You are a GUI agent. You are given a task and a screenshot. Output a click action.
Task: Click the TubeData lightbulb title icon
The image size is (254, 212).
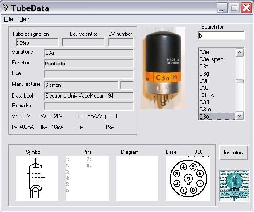[x=6, y=8]
